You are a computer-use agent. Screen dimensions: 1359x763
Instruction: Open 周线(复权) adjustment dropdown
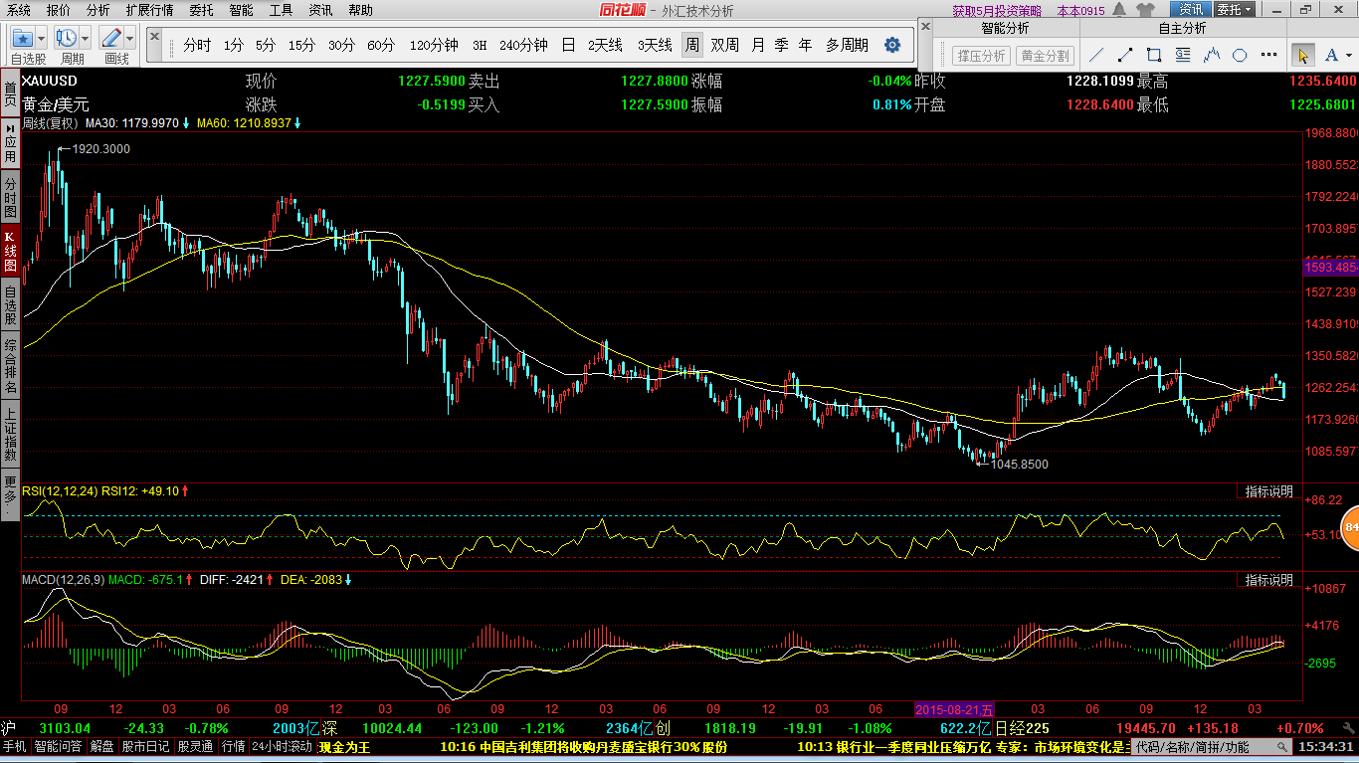tap(51, 123)
